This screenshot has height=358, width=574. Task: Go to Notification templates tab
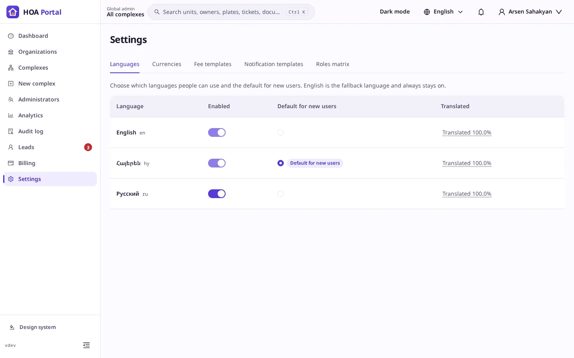point(274,64)
